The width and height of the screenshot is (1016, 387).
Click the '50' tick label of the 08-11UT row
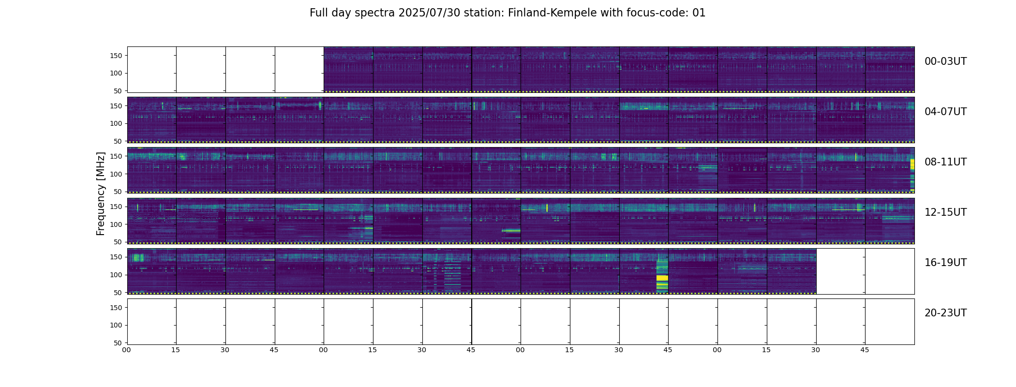tap(119, 192)
